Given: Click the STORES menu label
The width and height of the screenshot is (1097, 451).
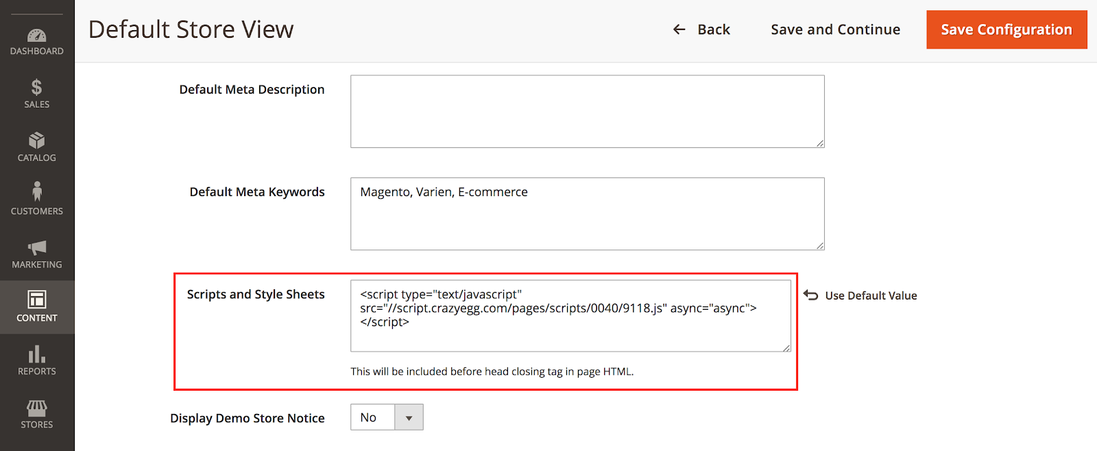Looking at the screenshot, I should coord(37,425).
